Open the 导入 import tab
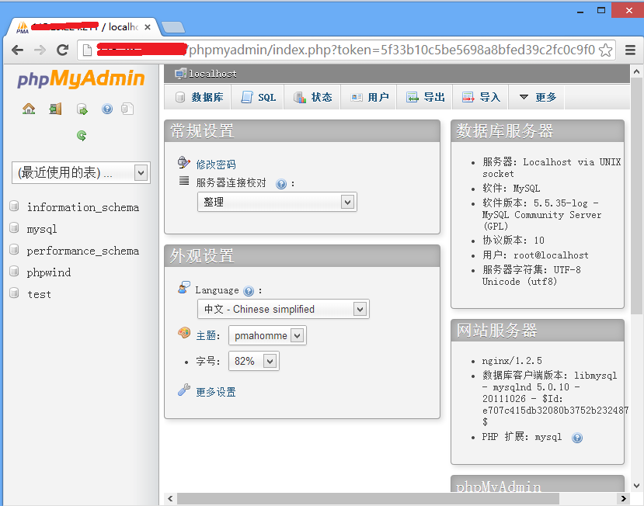This screenshot has width=644, height=506. tap(481, 97)
